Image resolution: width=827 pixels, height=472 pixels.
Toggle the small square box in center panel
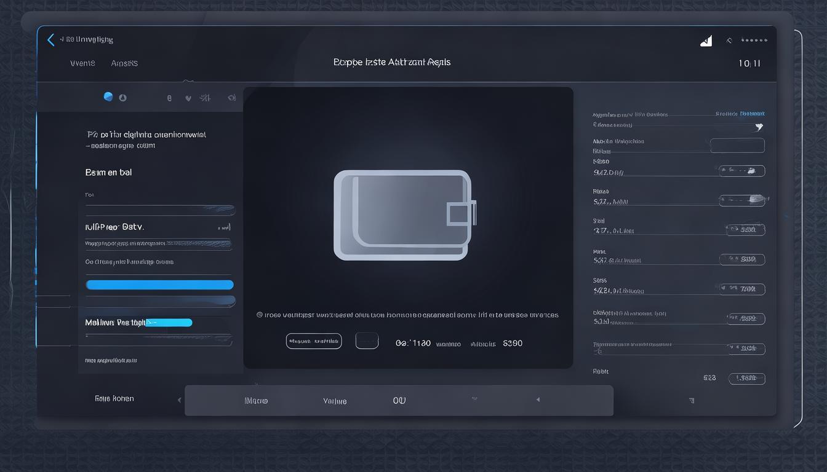(367, 341)
